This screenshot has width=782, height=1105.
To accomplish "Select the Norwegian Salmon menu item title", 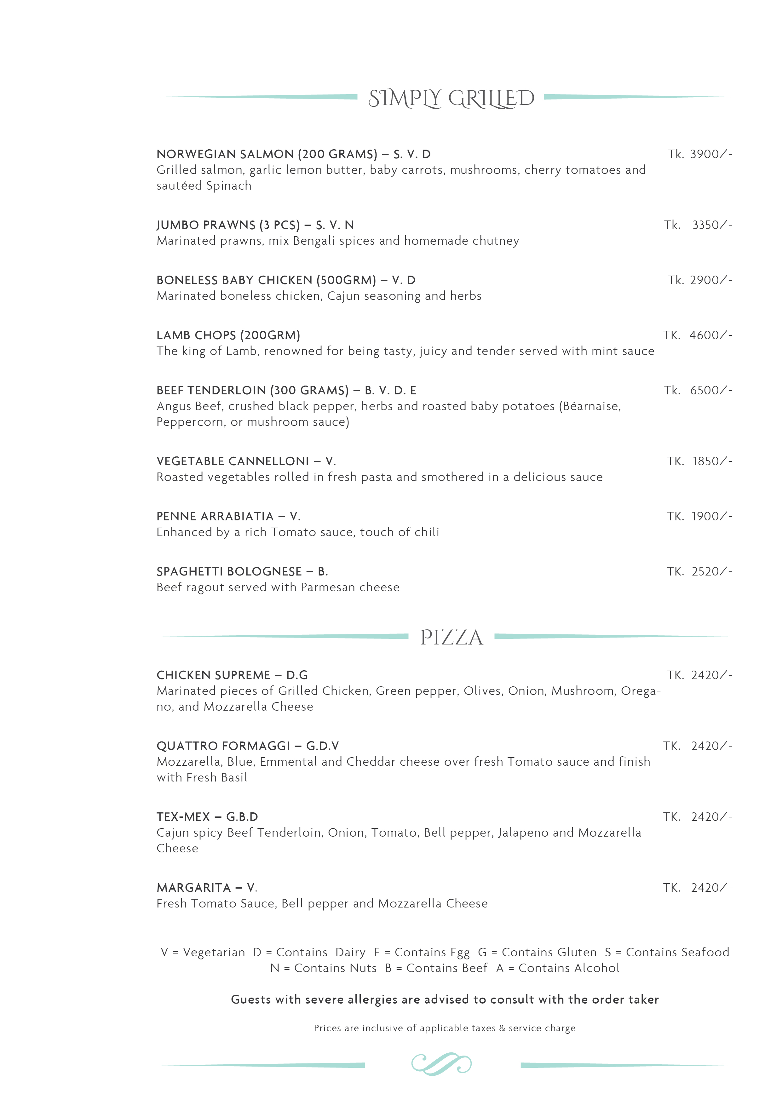I will coord(293,154).
